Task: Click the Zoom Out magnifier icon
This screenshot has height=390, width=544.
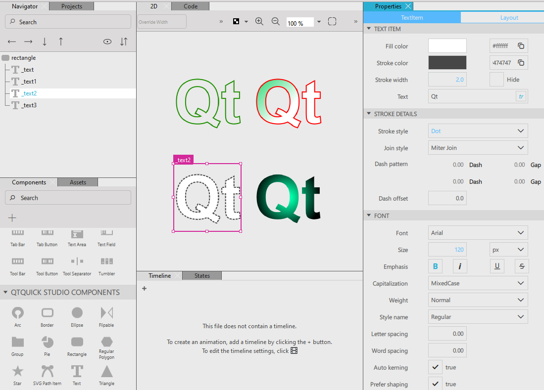Action: click(x=276, y=22)
